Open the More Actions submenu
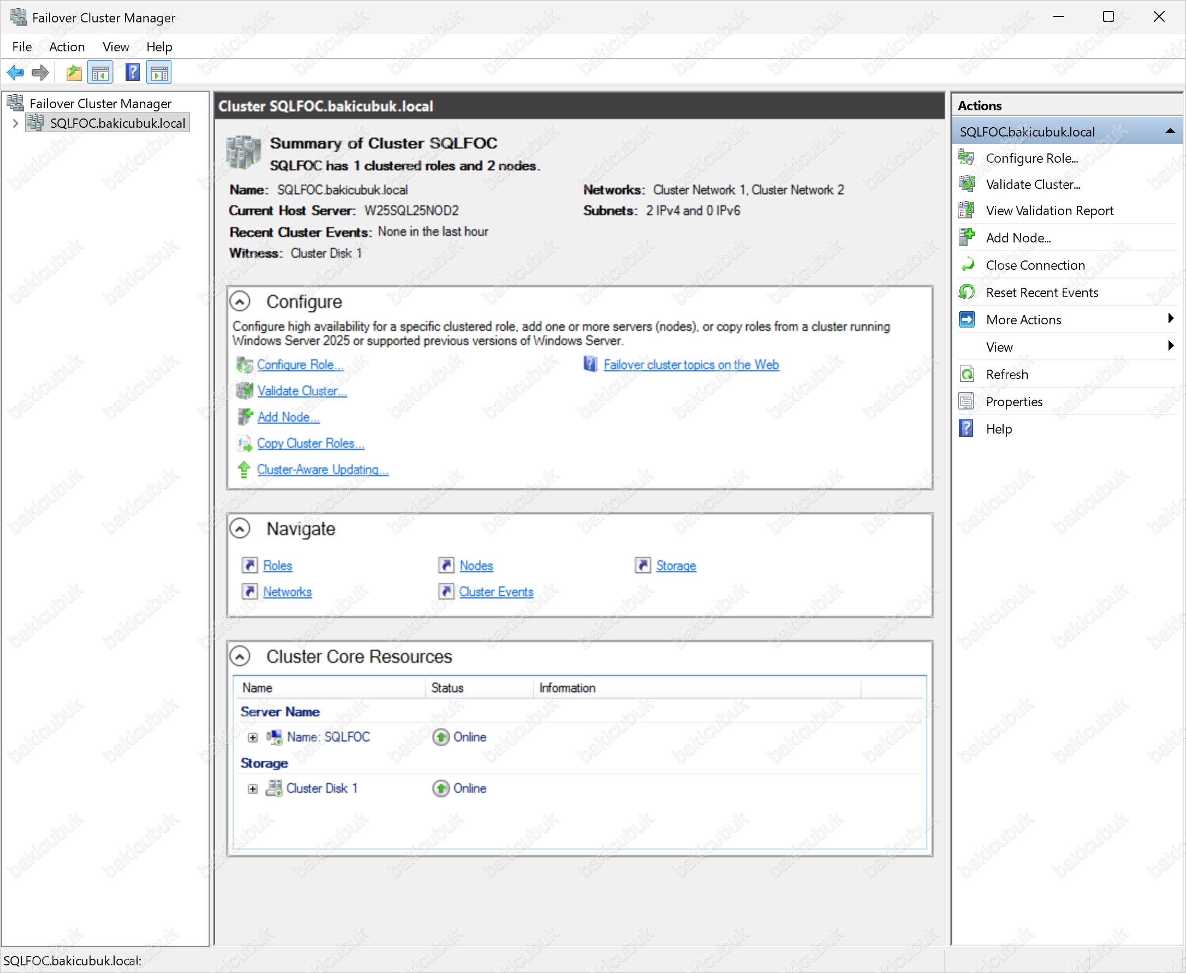The height and width of the screenshot is (973, 1186). click(x=1023, y=320)
